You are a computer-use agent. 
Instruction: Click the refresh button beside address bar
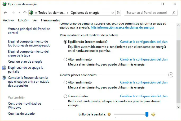point(118,13)
